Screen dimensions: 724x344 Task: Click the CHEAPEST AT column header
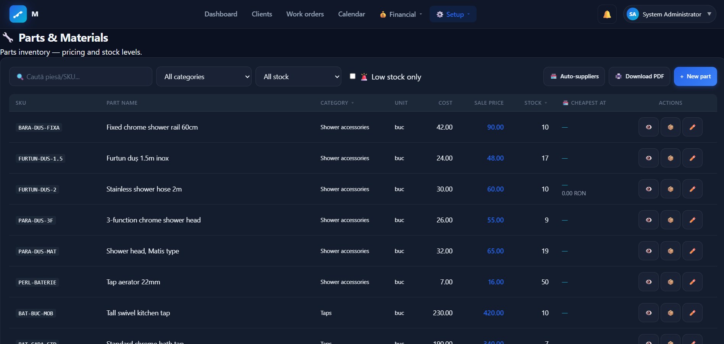584,103
